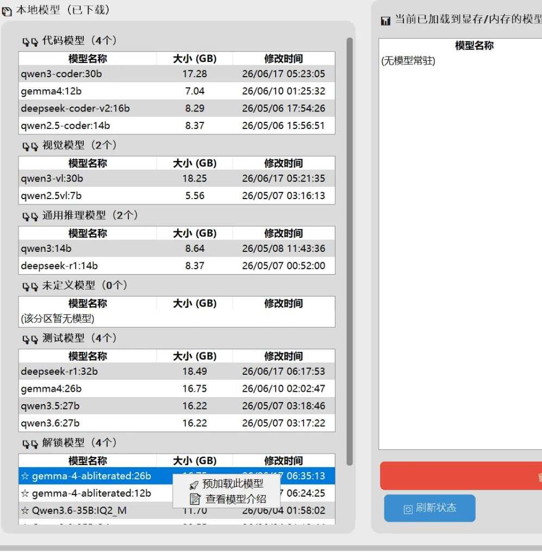Image resolution: width=542 pixels, height=557 pixels.
Task: Select the gemma-4-abliterated:12b row name
Action: [91, 493]
